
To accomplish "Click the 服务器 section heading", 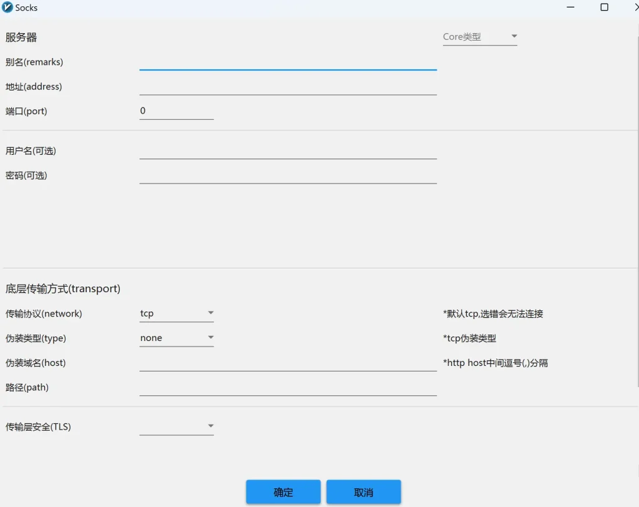I will click(x=21, y=37).
